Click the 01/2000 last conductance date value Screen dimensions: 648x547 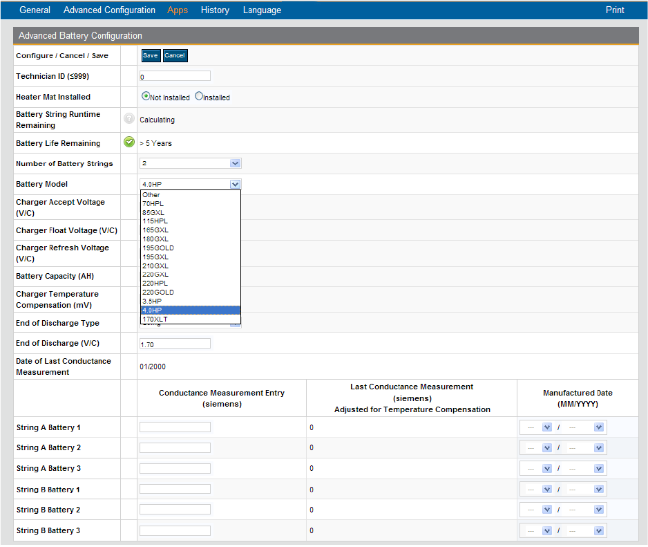[153, 367]
